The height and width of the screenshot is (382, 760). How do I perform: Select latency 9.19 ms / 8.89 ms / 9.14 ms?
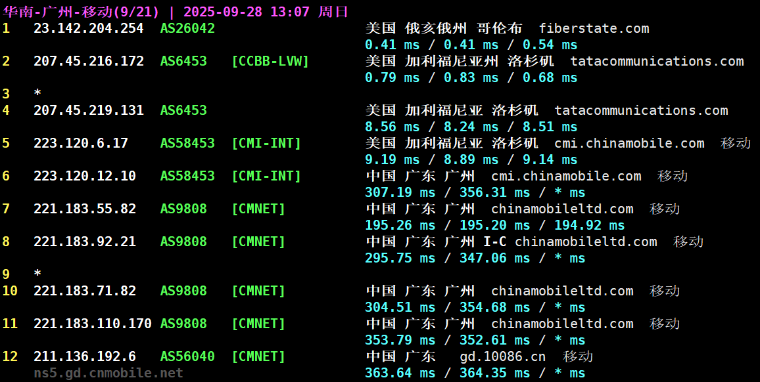(x=471, y=159)
